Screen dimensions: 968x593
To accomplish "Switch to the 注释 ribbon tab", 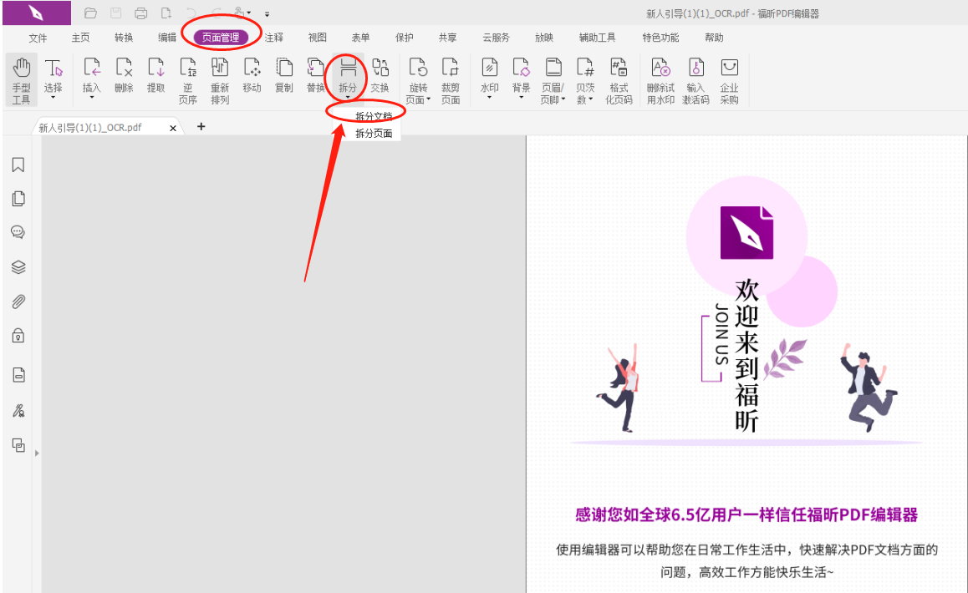I will [x=276, y=38].
